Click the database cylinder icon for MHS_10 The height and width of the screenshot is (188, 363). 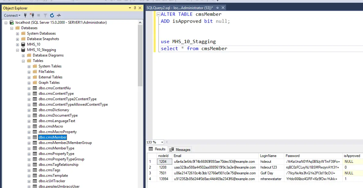point(23,44)
